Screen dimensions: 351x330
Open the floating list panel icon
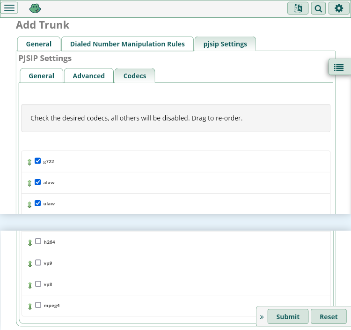[x=339, y=67]
